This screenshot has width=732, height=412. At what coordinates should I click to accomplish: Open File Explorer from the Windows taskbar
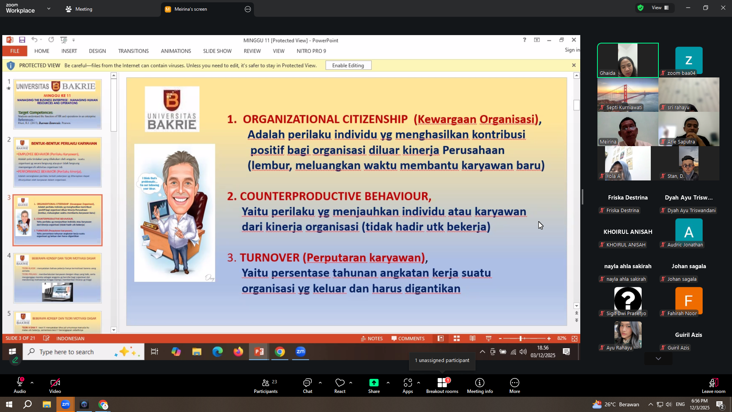coord(47,404)
